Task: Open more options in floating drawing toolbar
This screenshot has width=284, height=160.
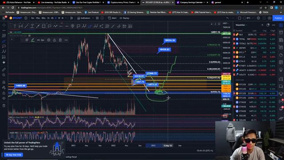Action: click(x=66, y=40)
